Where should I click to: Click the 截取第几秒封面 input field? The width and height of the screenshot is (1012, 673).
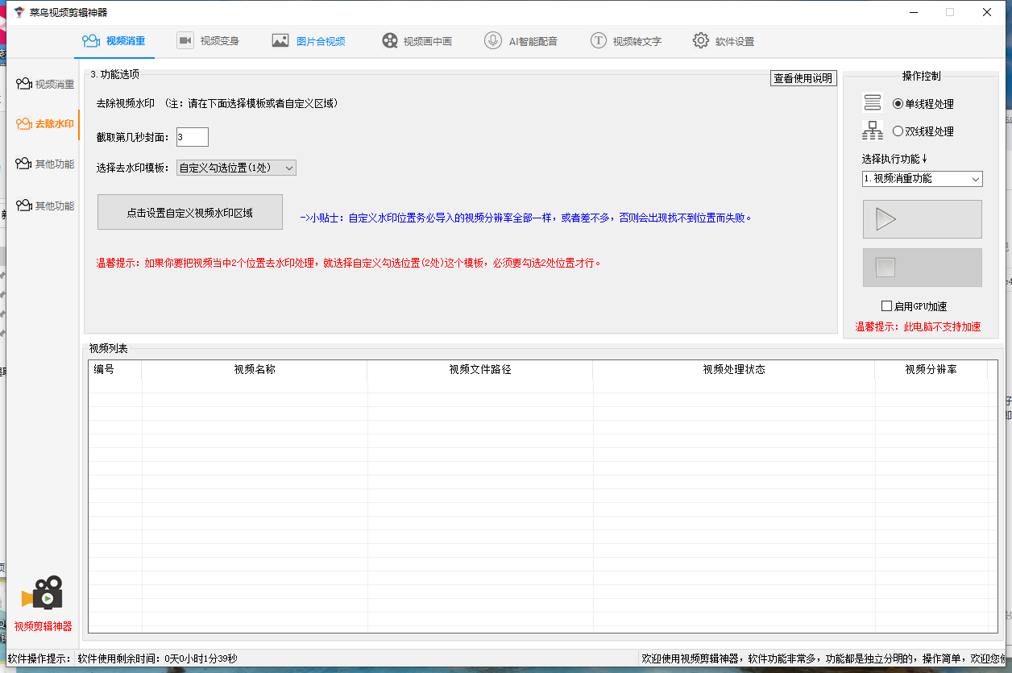192,137
